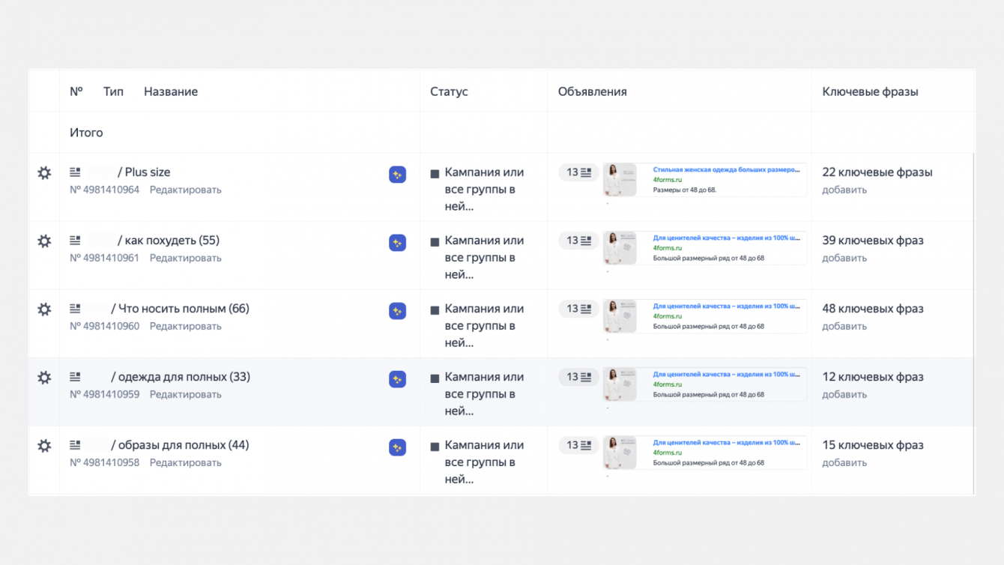Open gear menu for 'Что носить полным' campaign

click(44, 309)
